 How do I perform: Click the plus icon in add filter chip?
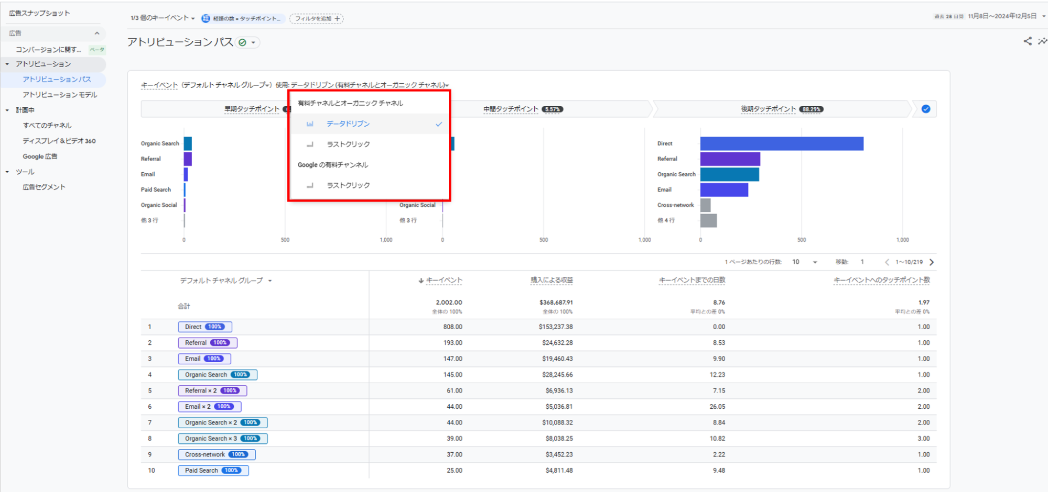point(337,18)
